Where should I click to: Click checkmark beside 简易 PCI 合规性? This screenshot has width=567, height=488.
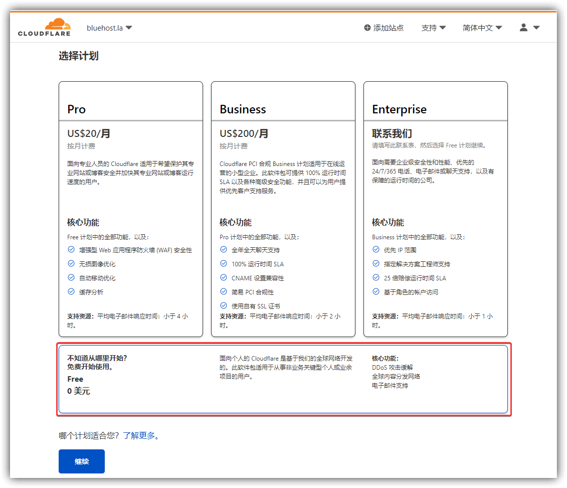click(224, 291)
